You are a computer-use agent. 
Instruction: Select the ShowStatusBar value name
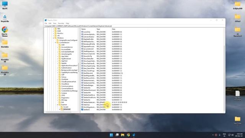tap(88, 59)
